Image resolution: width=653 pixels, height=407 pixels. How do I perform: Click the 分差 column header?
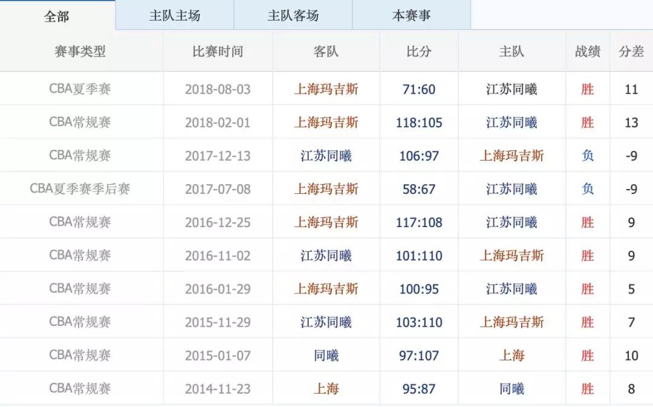click(631, 52)
